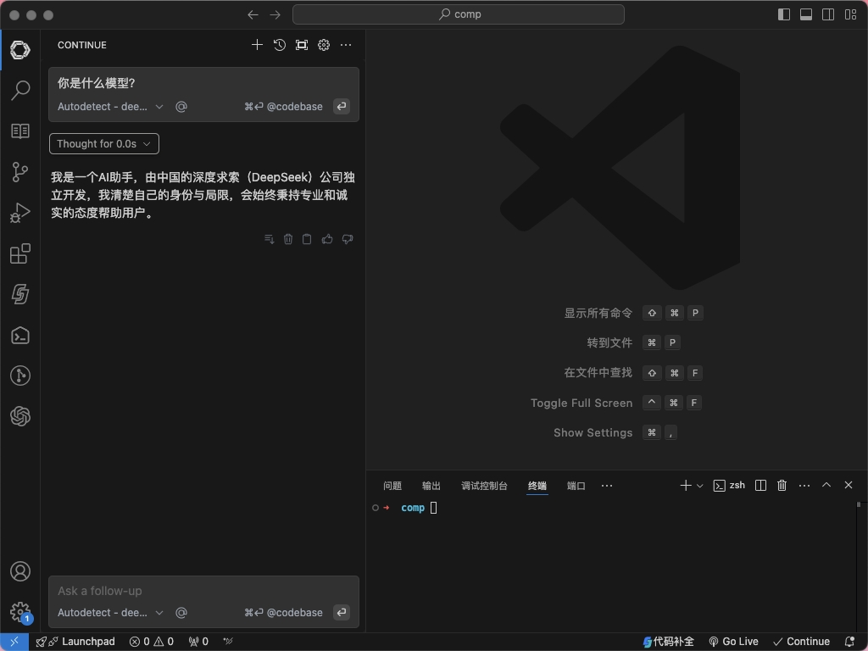This screenshot has width=868, height=651.
Task: Start a new chat session in Continue
Action: pos(257,45)
